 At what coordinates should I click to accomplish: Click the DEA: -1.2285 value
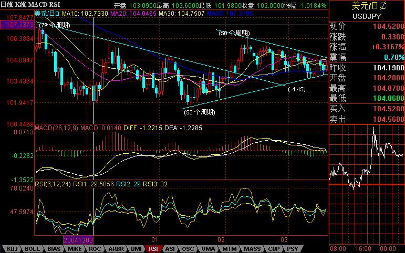tap(183, 128)
